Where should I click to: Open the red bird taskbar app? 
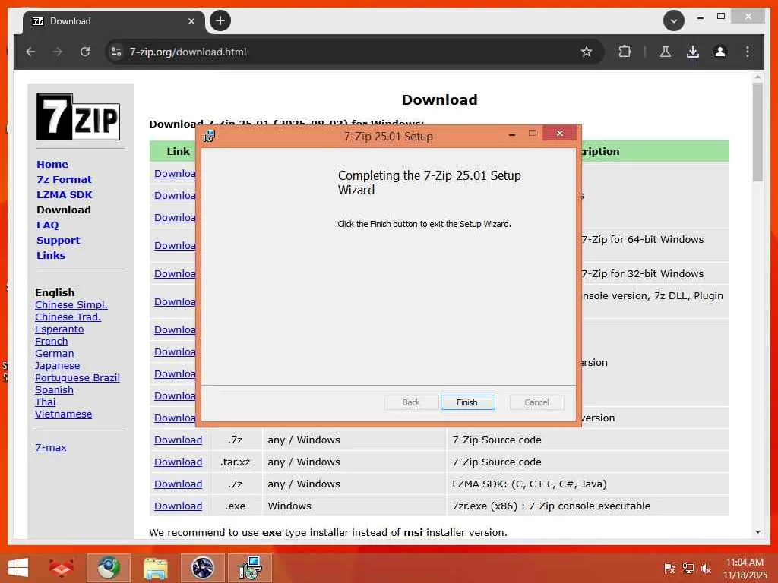click(x=61, y=568)
